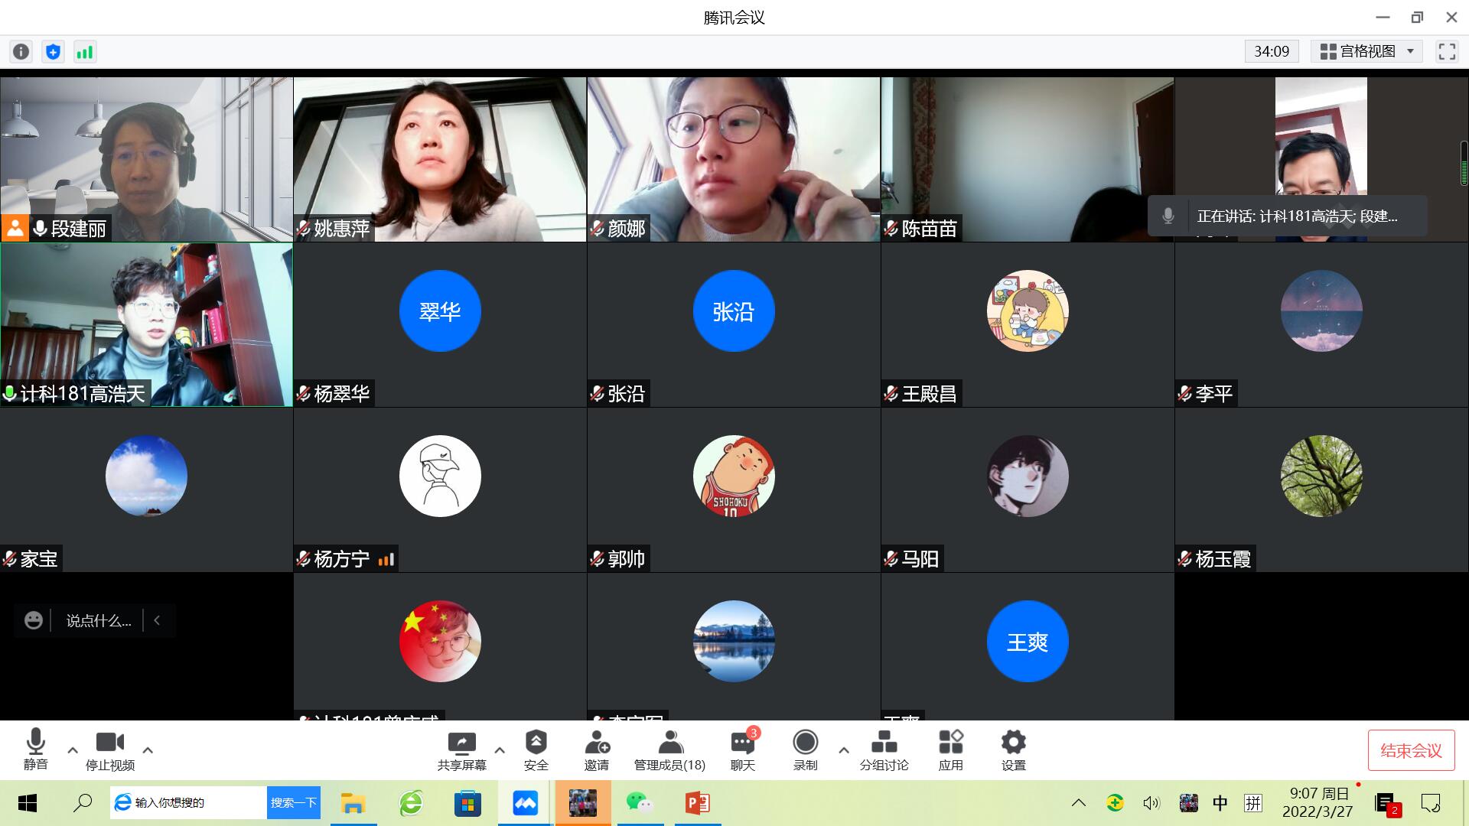Click the 王爽 blue avatar
The image size is (1469, 826).
(1028, 641)
